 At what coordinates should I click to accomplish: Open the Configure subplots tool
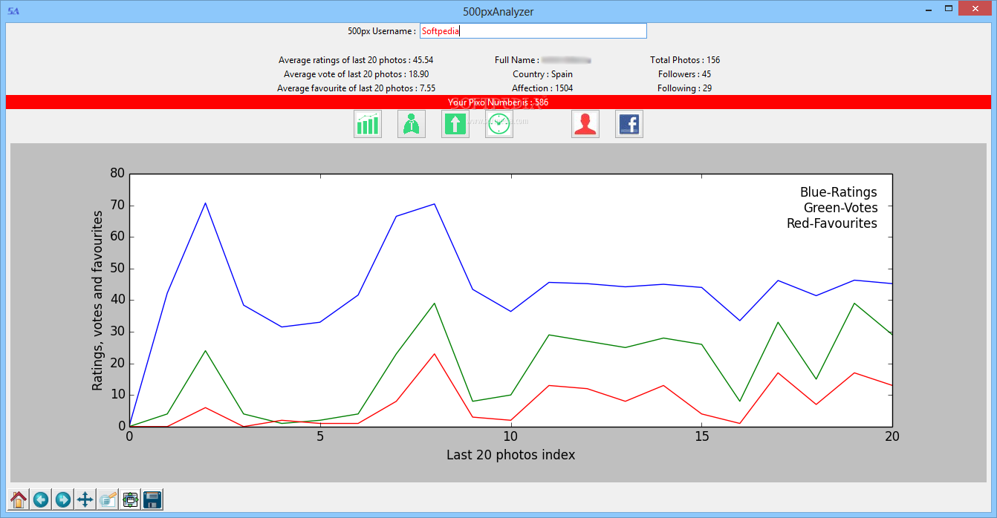(130, 499)
